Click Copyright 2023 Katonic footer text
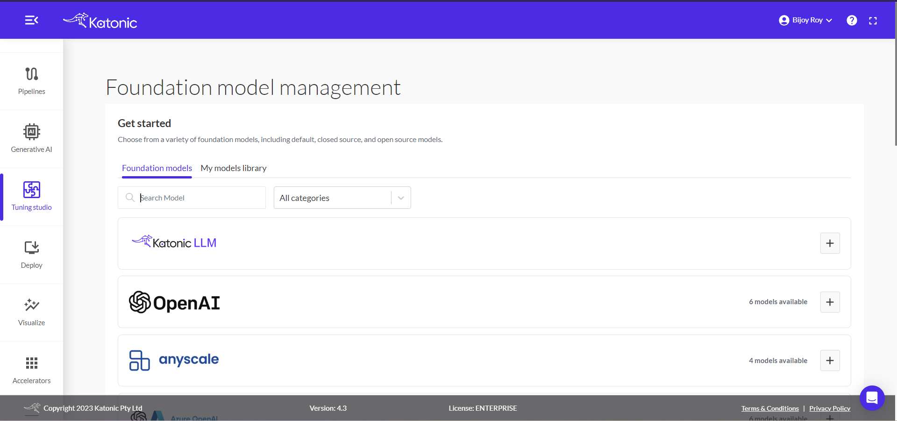The image size is (897, 421). pos(93,408)
